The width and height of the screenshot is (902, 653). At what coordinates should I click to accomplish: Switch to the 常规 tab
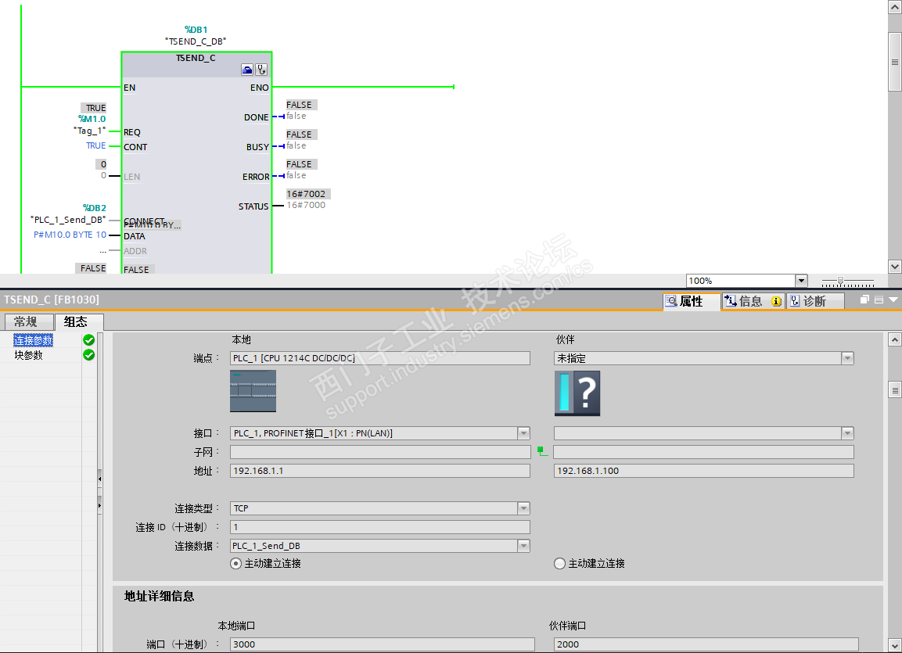pyautogui.click(x=29, y=322)
